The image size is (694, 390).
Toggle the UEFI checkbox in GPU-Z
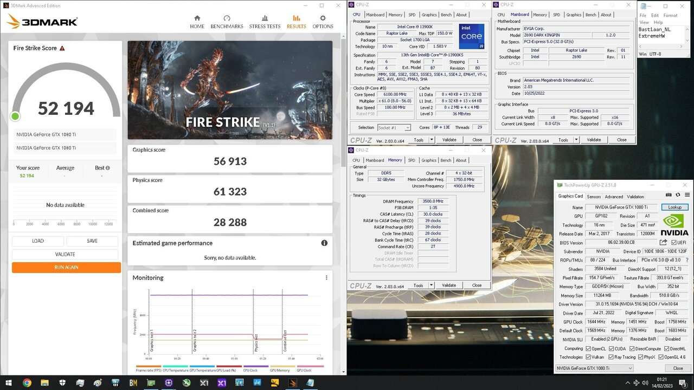674,243
